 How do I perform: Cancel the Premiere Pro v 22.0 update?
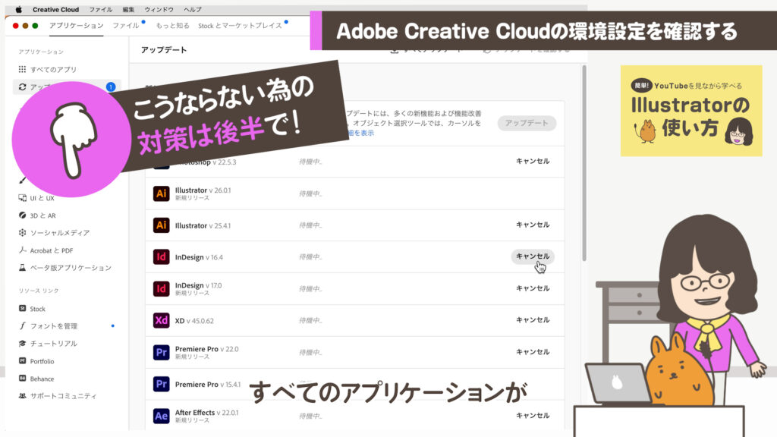click(533, 351)
